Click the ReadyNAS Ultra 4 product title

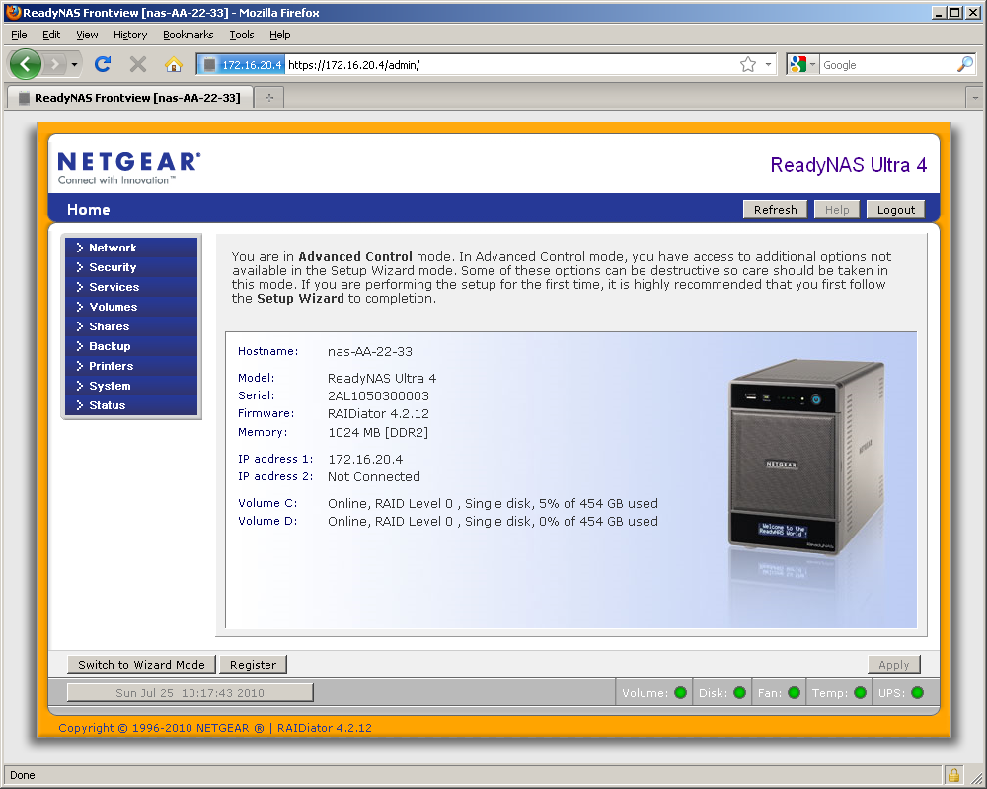coord(849,165)
